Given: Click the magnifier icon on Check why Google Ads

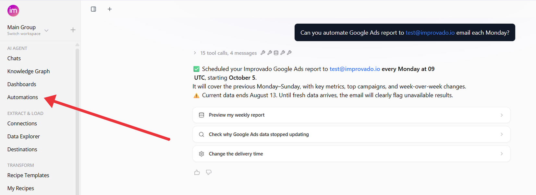Looking at the screenshot, I should click(x=201, y=134).
